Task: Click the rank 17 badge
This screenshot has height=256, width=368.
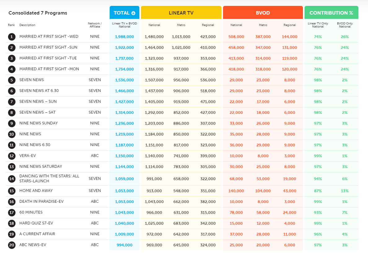Action: coord(11,213)
